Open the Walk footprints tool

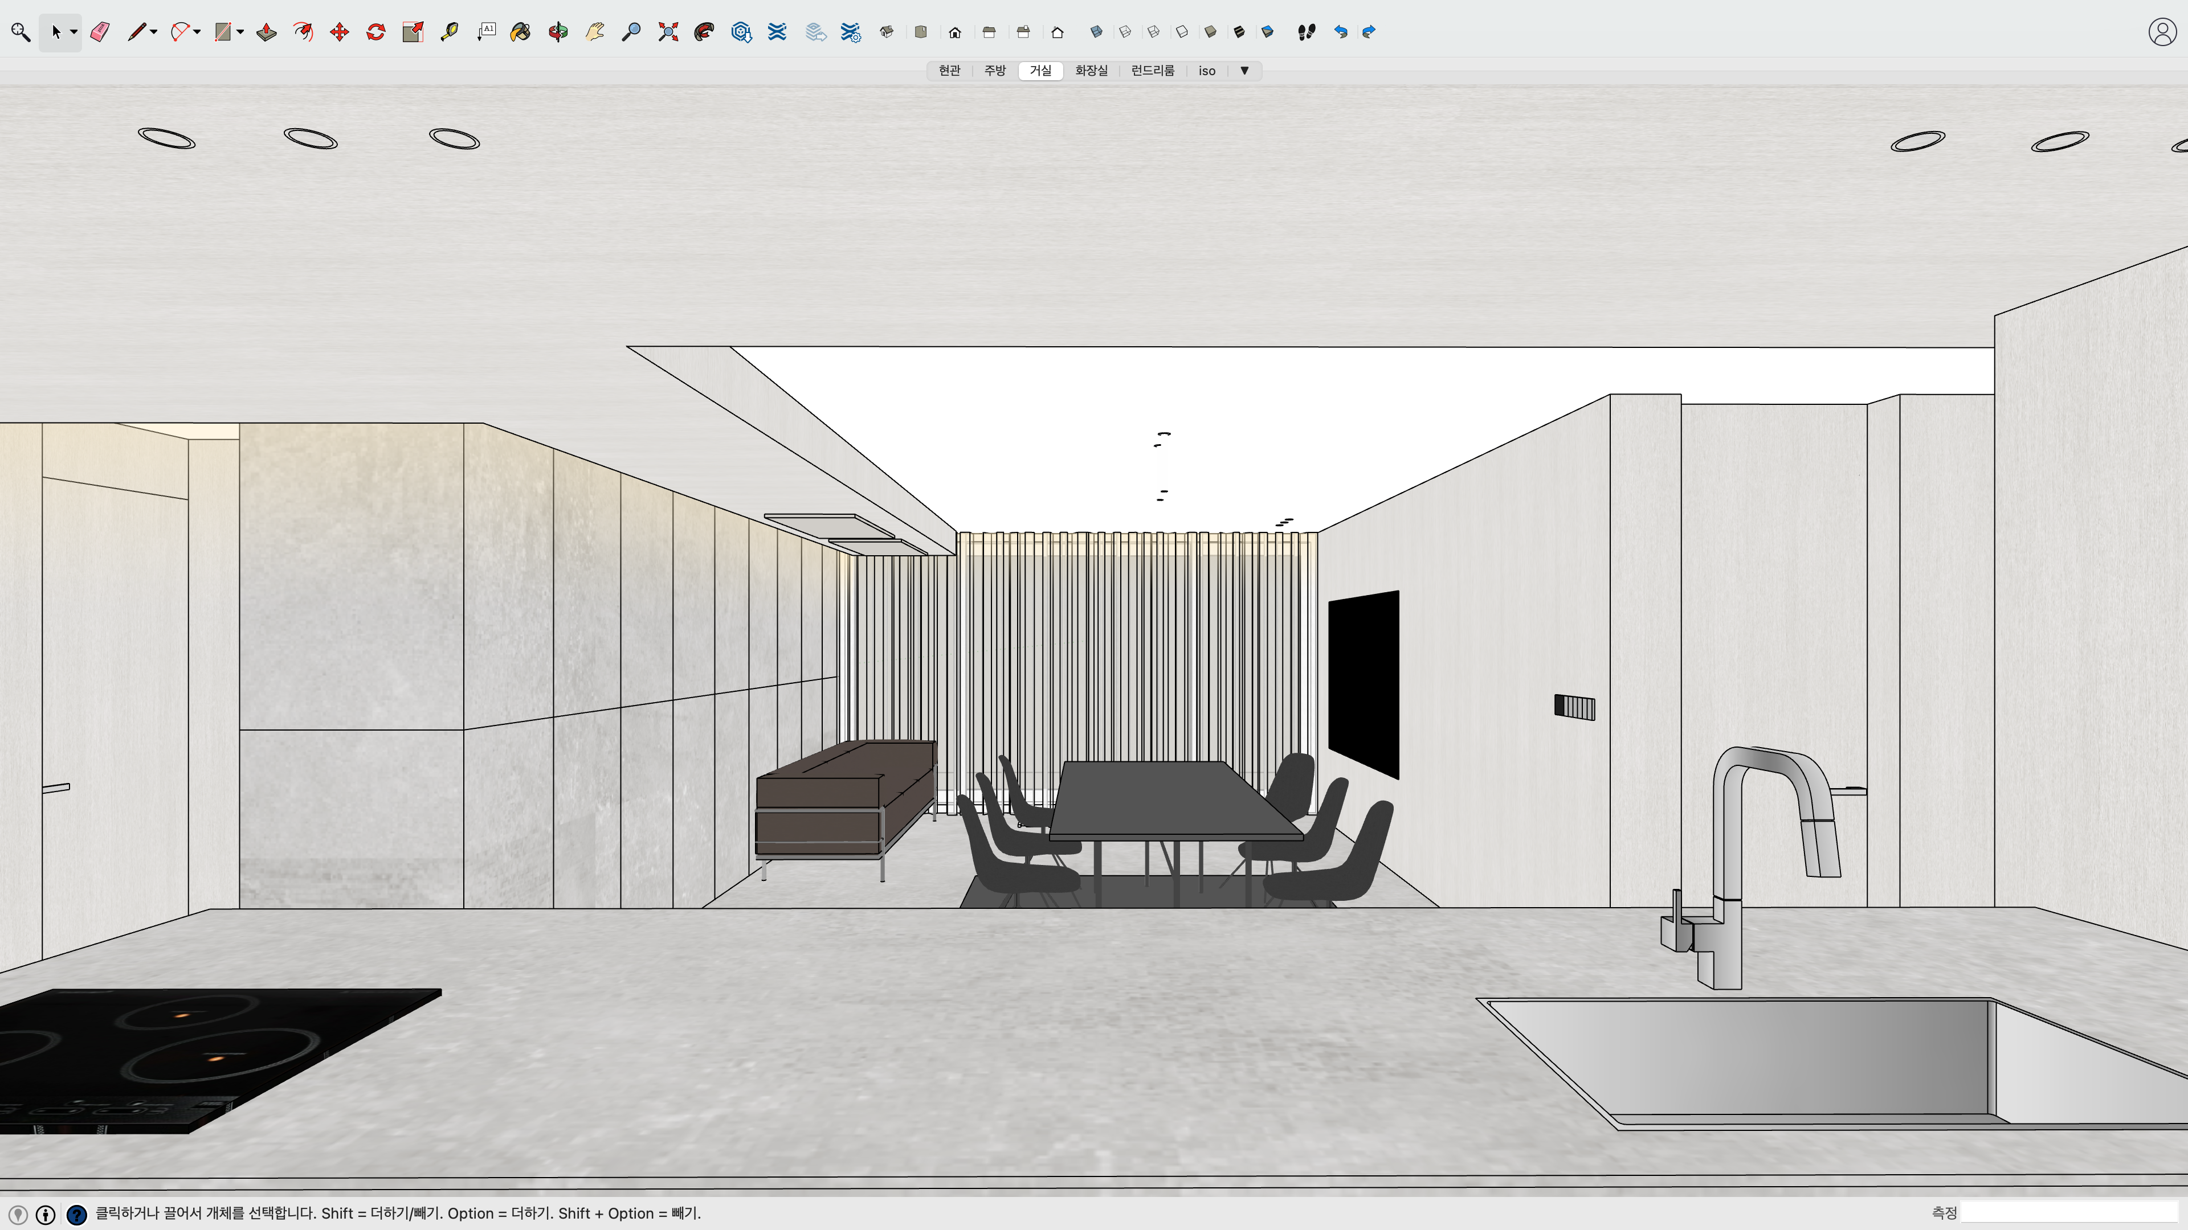click(1307, 32)
